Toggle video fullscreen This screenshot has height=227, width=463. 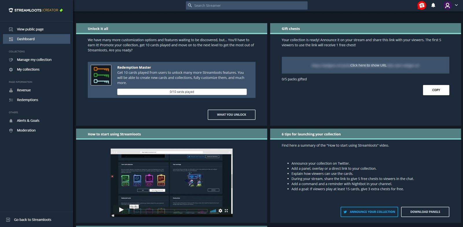[226, 211]
